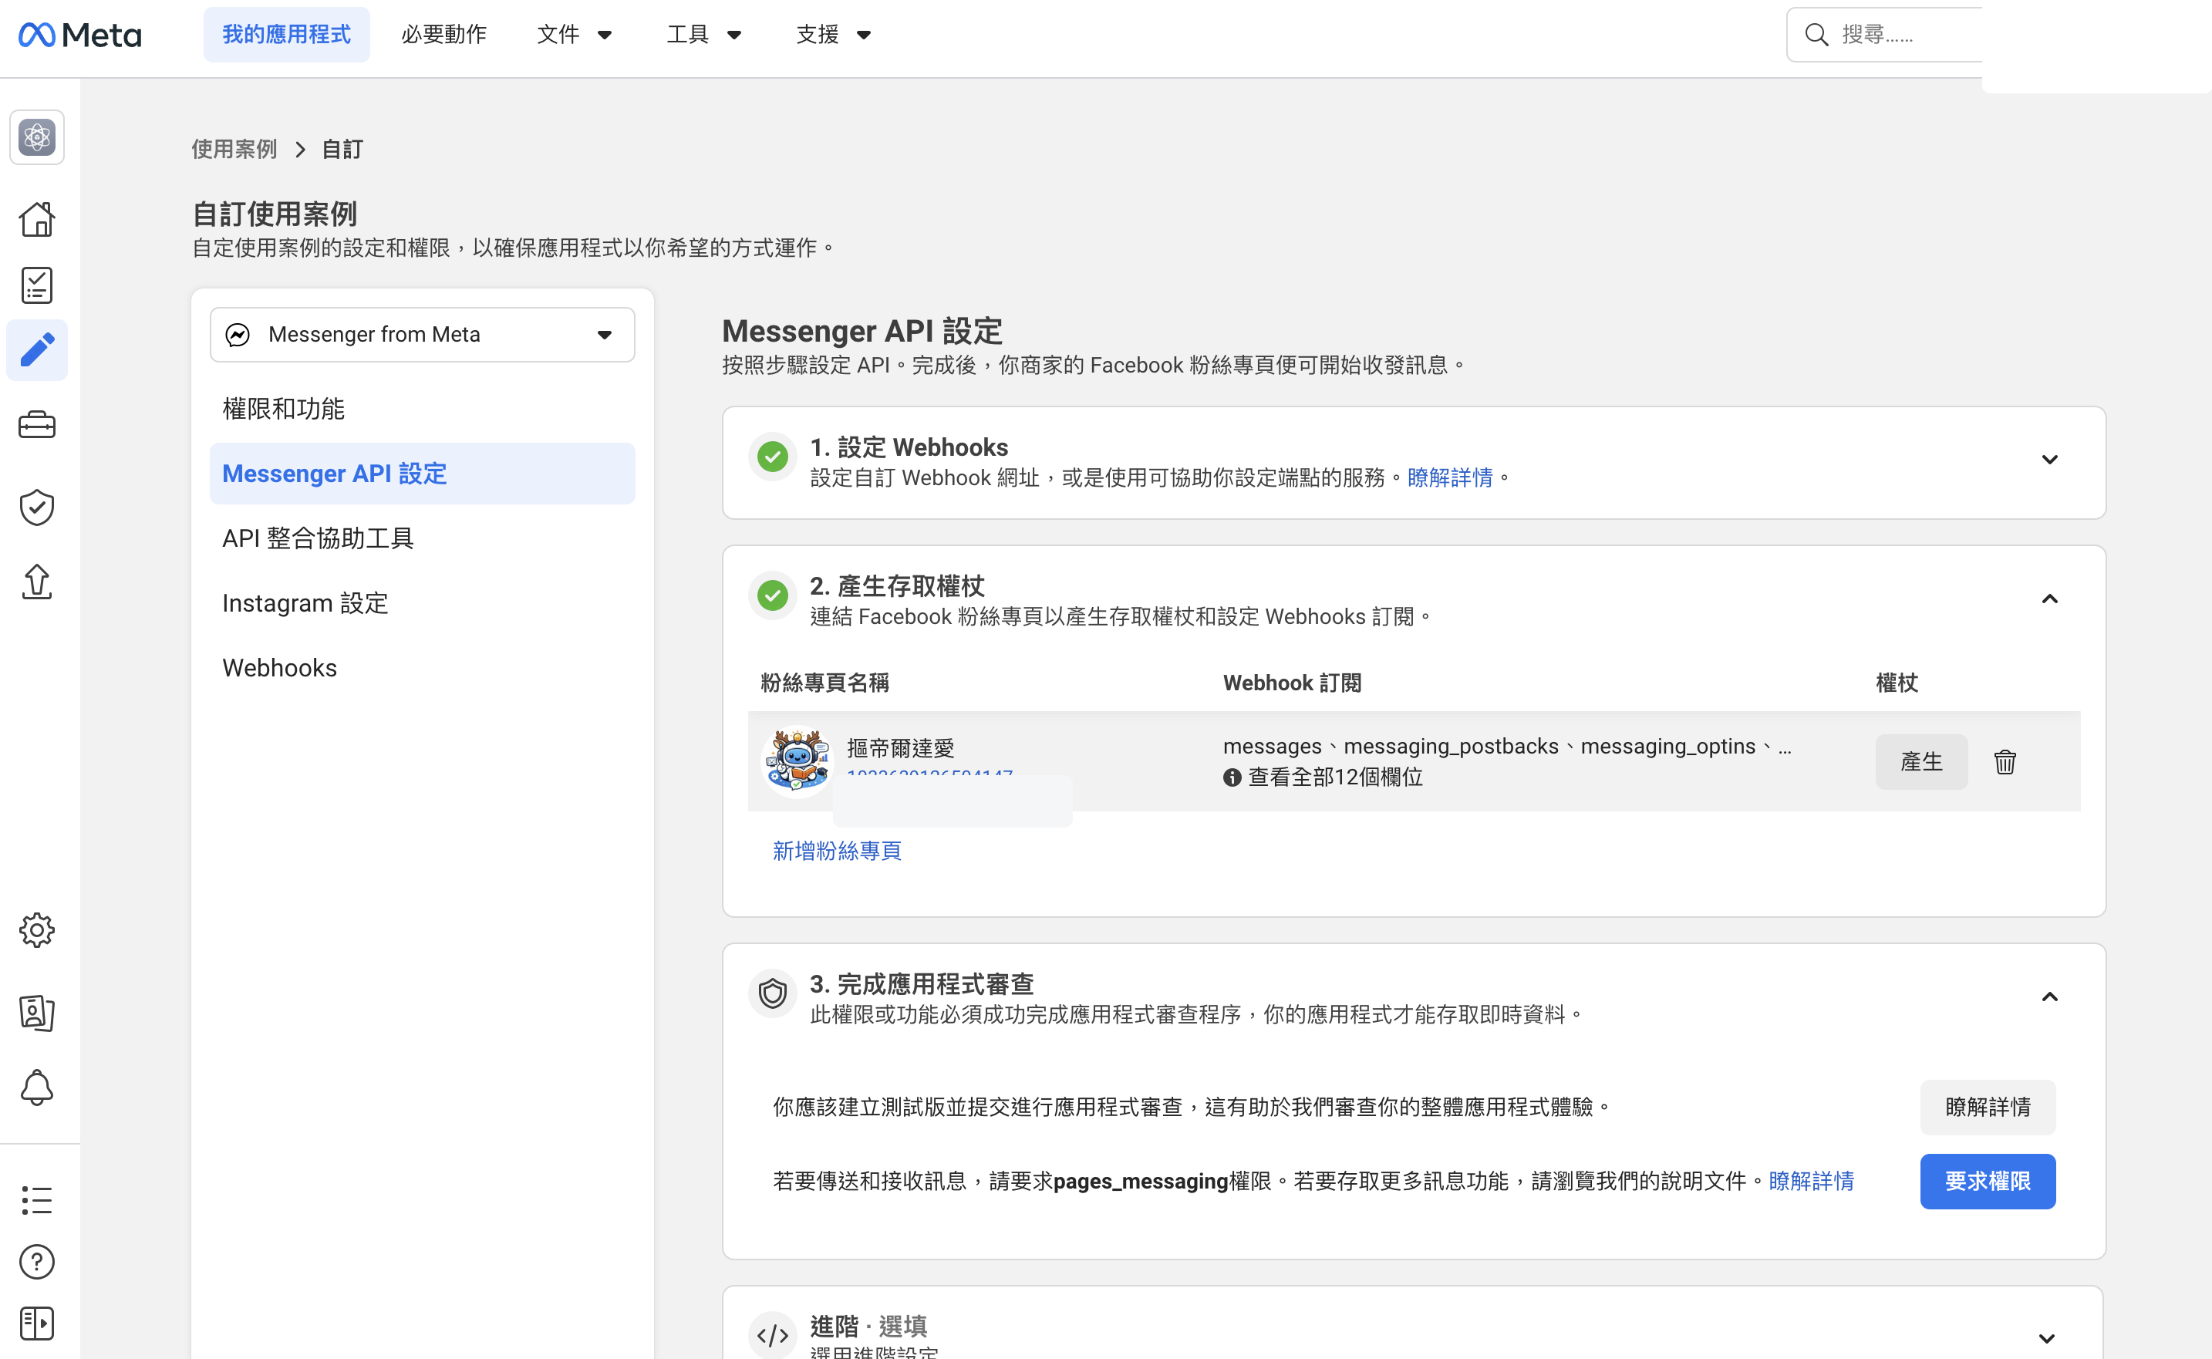
Task: Open the briefcase icon in sidebar
Action: [37, 425]
